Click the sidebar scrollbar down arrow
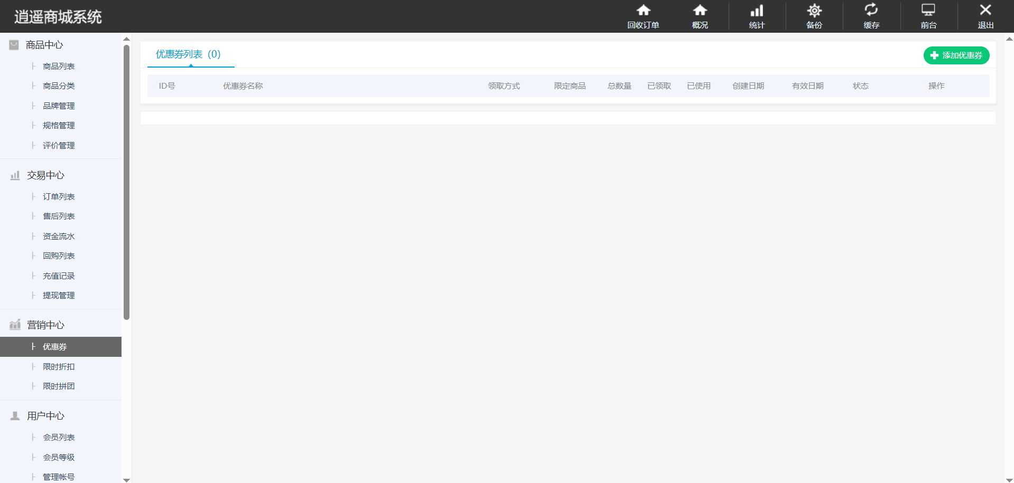 point(126,480)
